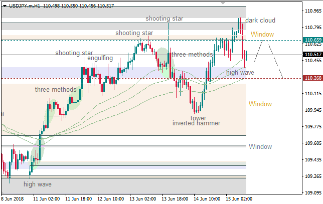Click the '15 Jun 02:00' time axis label
The width and height of the screenshot is (323, 204).
tap(240, 199)
